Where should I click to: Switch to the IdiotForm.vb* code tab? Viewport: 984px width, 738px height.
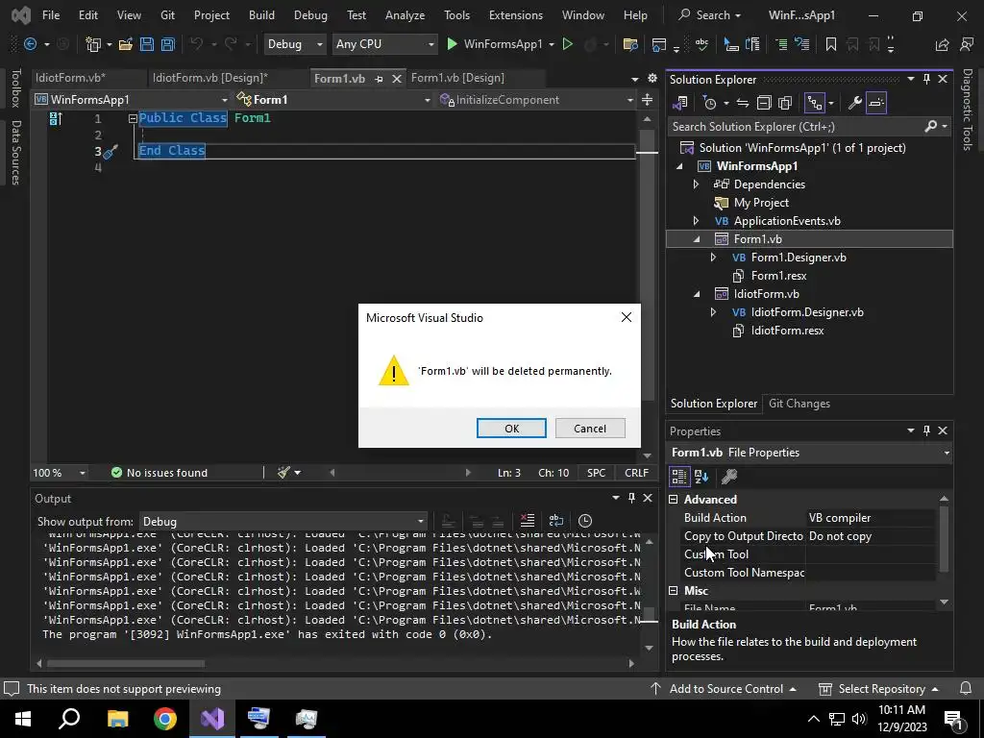click(70, 78)
